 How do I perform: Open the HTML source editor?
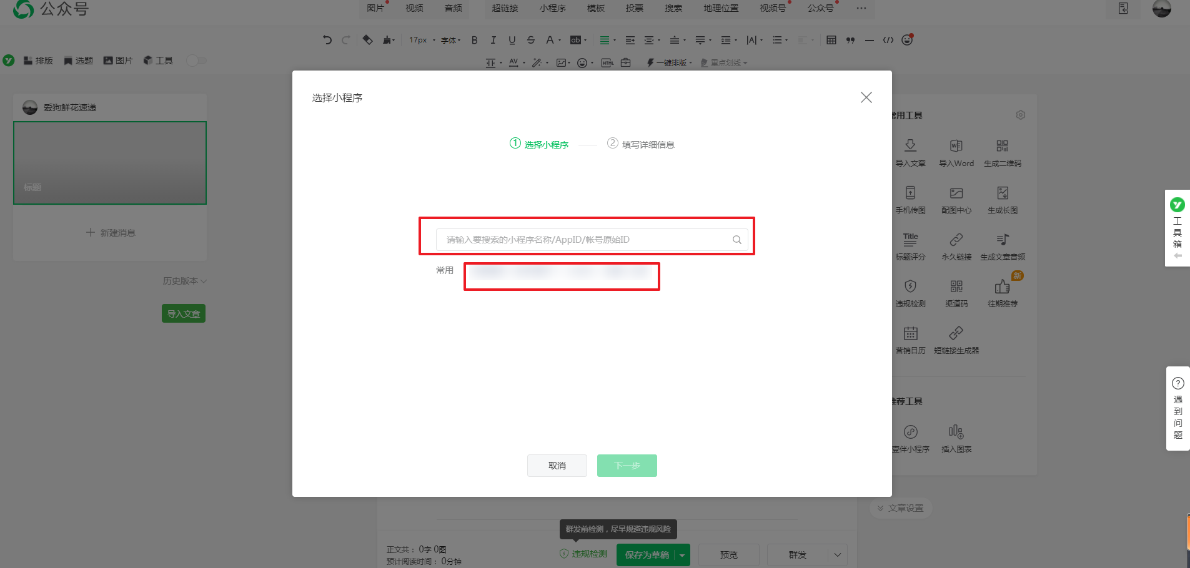point(607,62)
